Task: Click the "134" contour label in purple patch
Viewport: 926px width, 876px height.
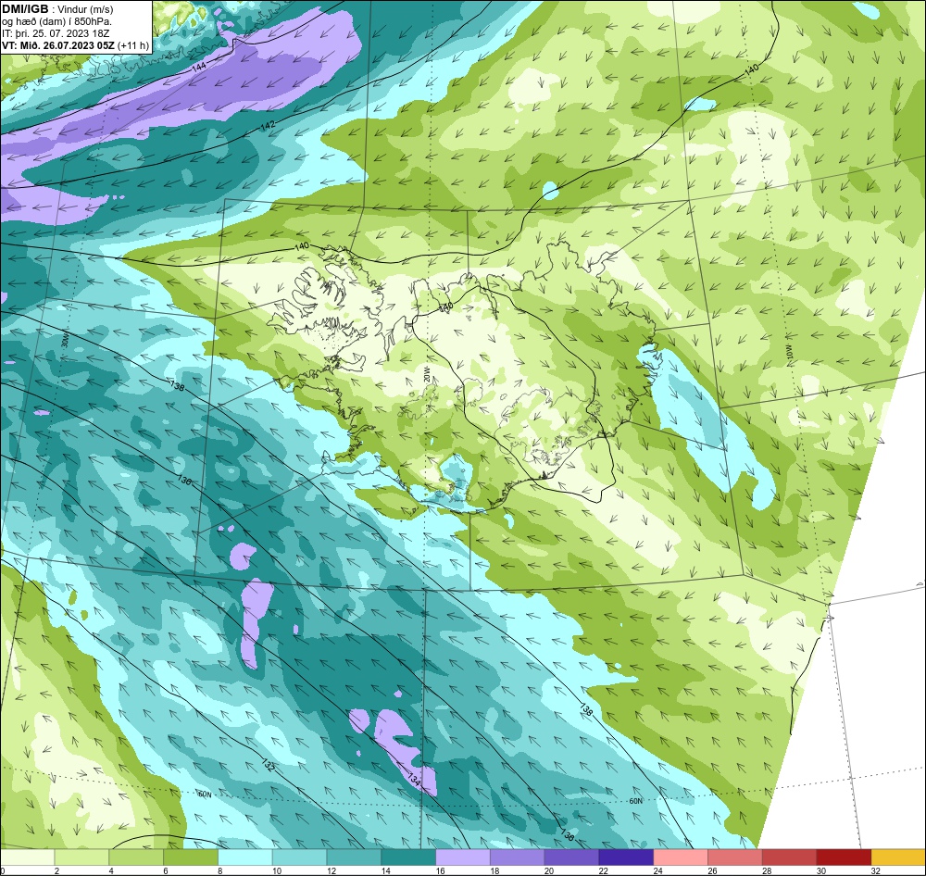Action: pos(414,780)
